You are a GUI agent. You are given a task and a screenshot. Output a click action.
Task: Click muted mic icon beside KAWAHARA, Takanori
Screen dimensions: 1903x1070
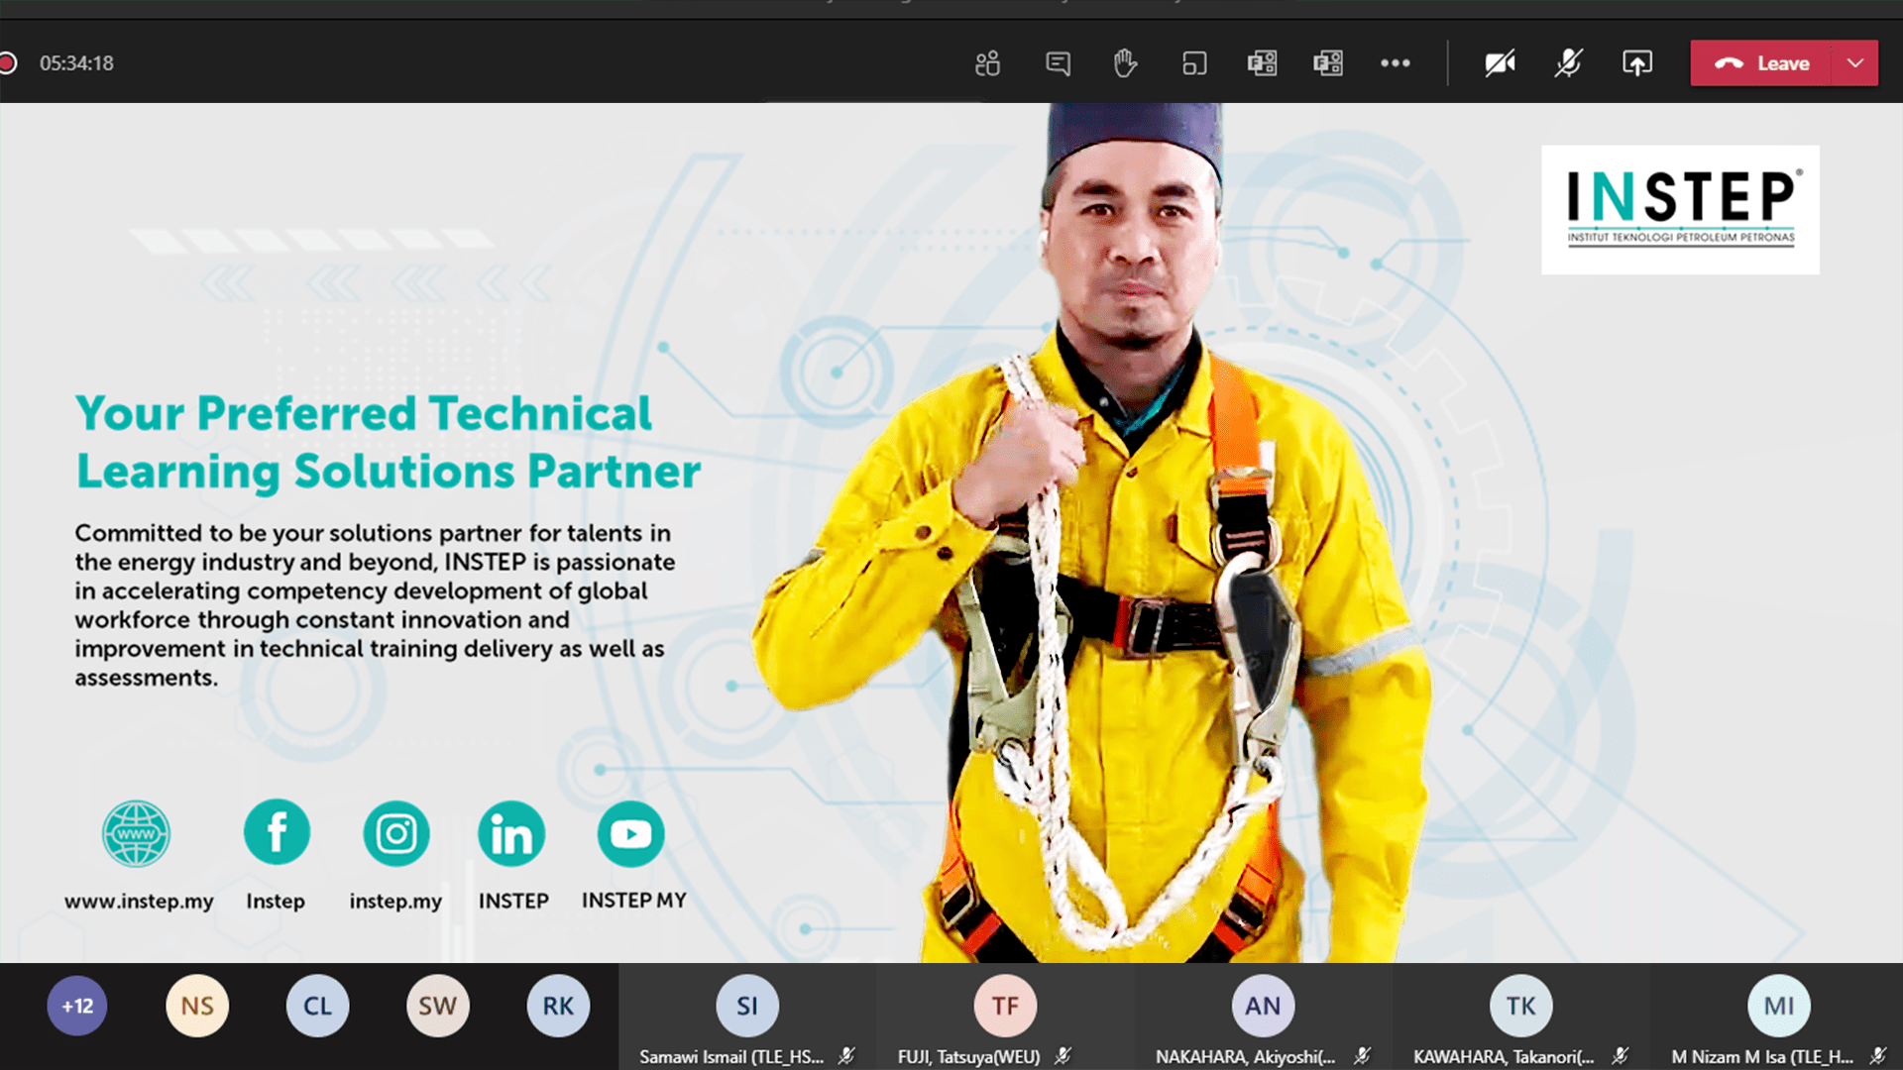pos(1621,1056)
